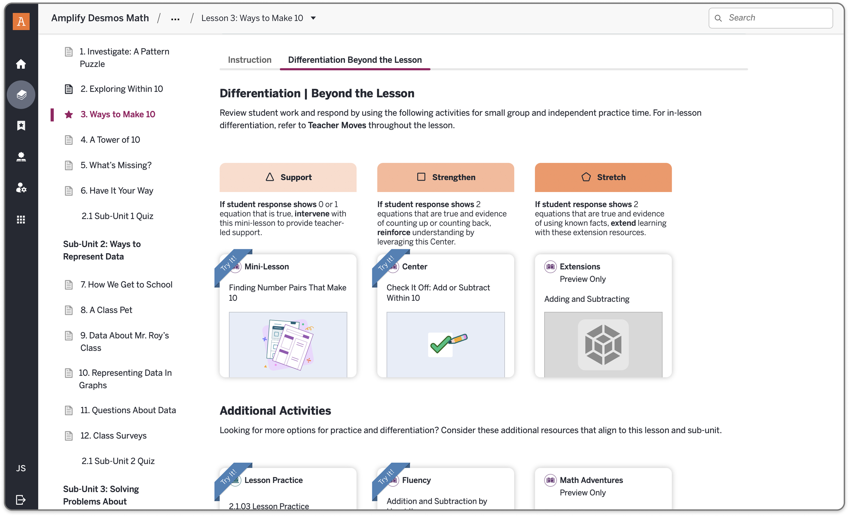Open lesson 12. Class Surveys
This screenshot has width=849, height=516.
[113, 436]
